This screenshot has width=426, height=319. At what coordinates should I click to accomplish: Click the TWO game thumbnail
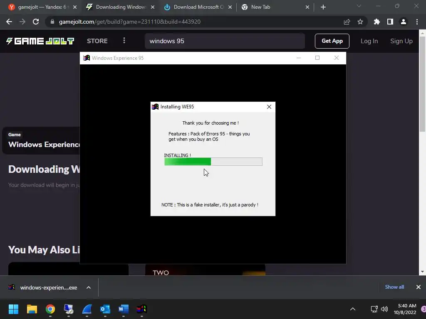click(205, 270)
